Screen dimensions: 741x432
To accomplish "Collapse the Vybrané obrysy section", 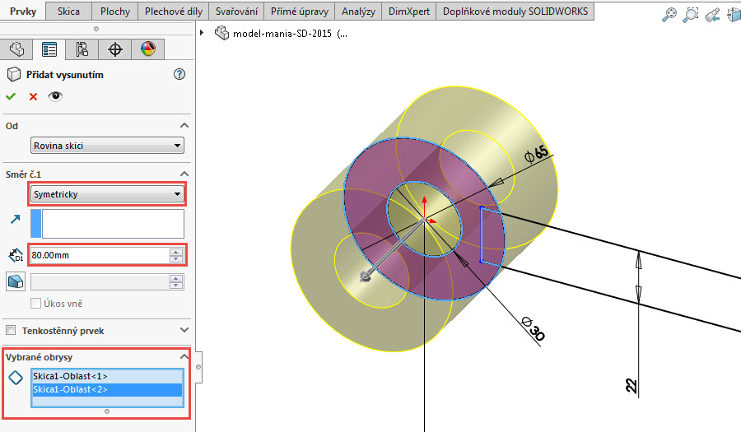I will tap(184, 357).
